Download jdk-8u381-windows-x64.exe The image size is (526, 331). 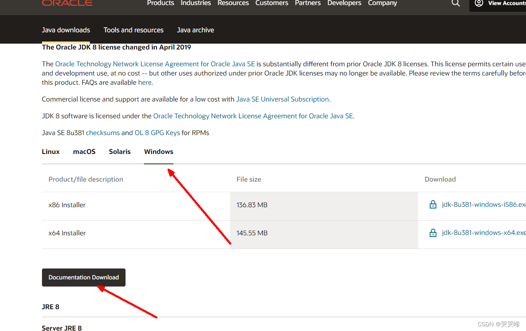484,233
